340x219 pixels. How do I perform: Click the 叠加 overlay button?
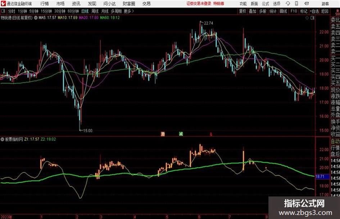click(253, 11)
